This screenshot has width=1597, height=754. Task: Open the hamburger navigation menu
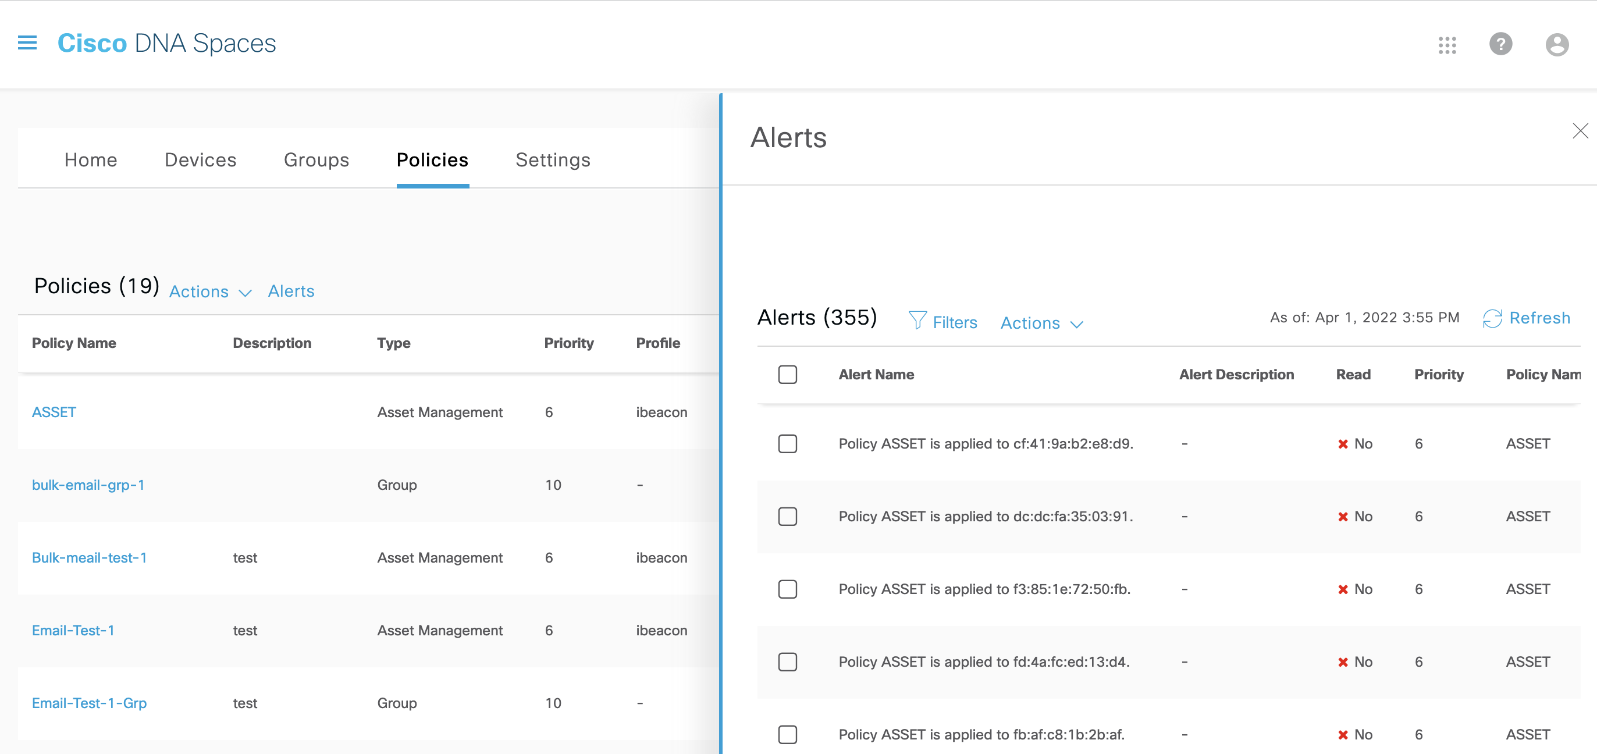(x=27, y=43)
